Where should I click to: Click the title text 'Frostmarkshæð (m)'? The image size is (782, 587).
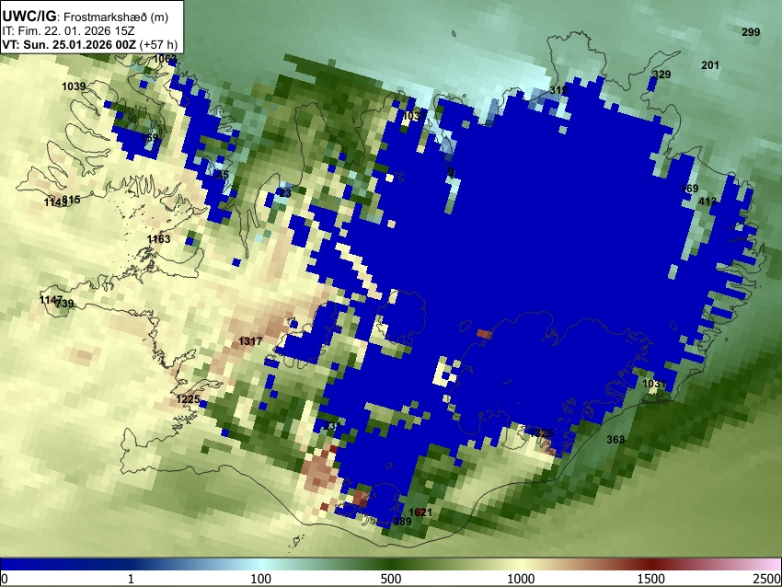[x=116, y=17]
